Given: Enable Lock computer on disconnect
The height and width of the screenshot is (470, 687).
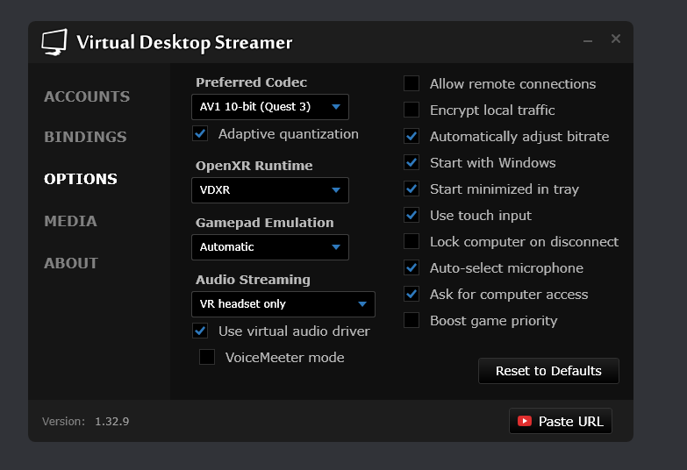Looking at the screenshot, I should [x=411, y=241].
